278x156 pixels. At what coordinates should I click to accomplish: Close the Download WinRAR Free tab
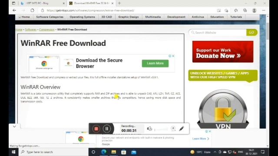click(x=113, y=3)
